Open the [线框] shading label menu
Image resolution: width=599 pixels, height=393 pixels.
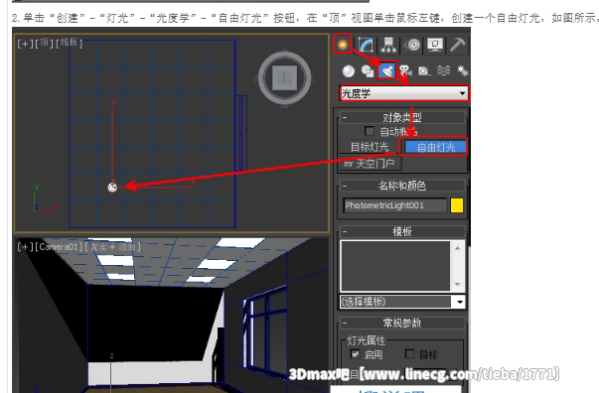tap(70, 43)
